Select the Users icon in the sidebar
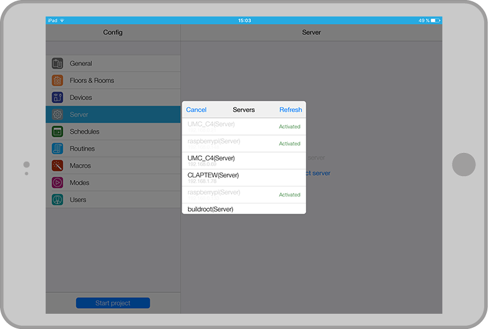Image resolution: width=488 pixels, height=329 pixels. tap(58, 200)
